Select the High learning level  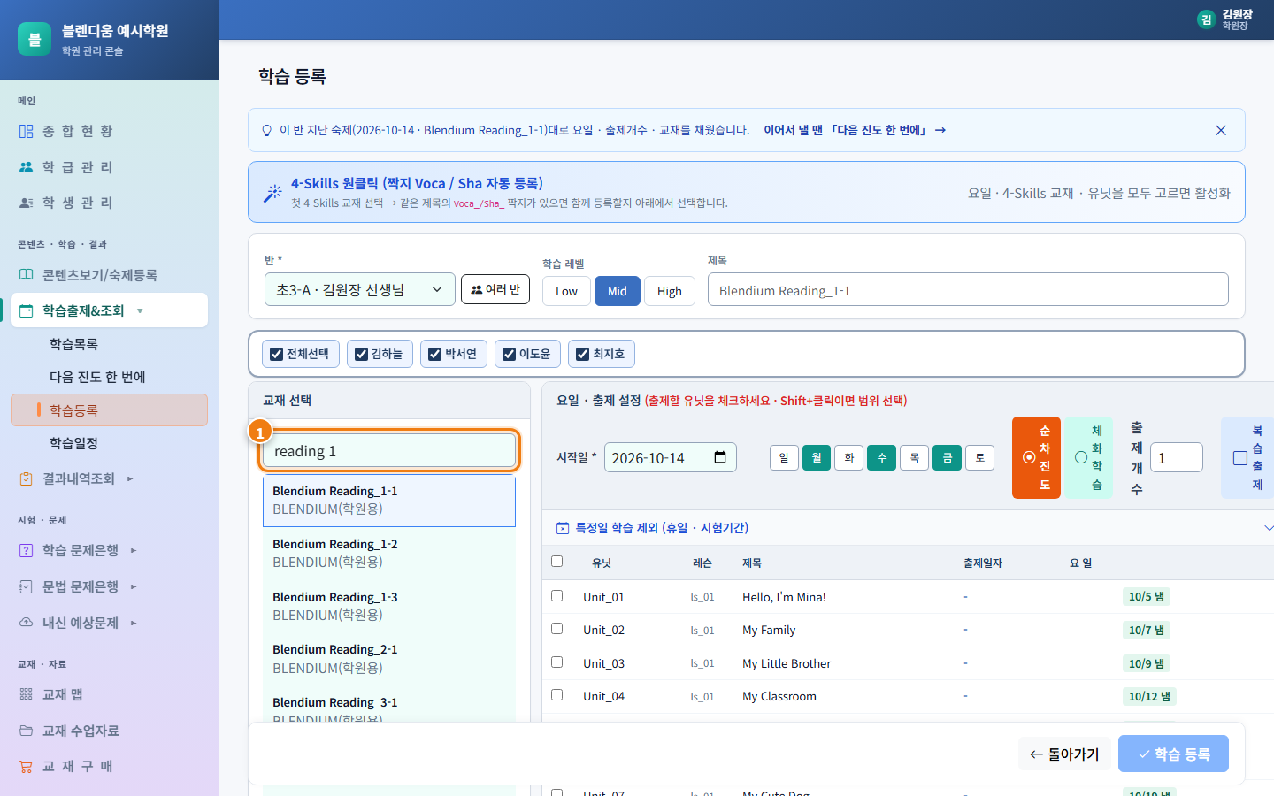coord(670,291)
